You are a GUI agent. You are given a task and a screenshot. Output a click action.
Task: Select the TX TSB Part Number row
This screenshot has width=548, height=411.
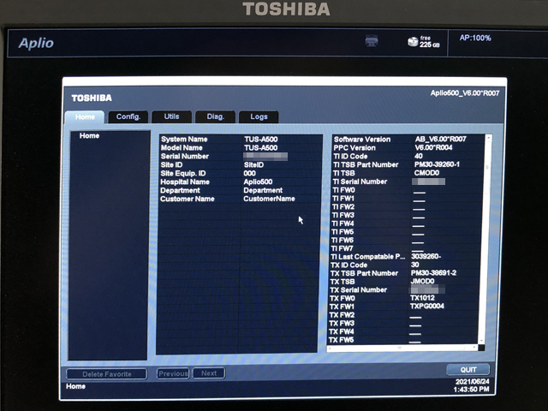[405, 273]
